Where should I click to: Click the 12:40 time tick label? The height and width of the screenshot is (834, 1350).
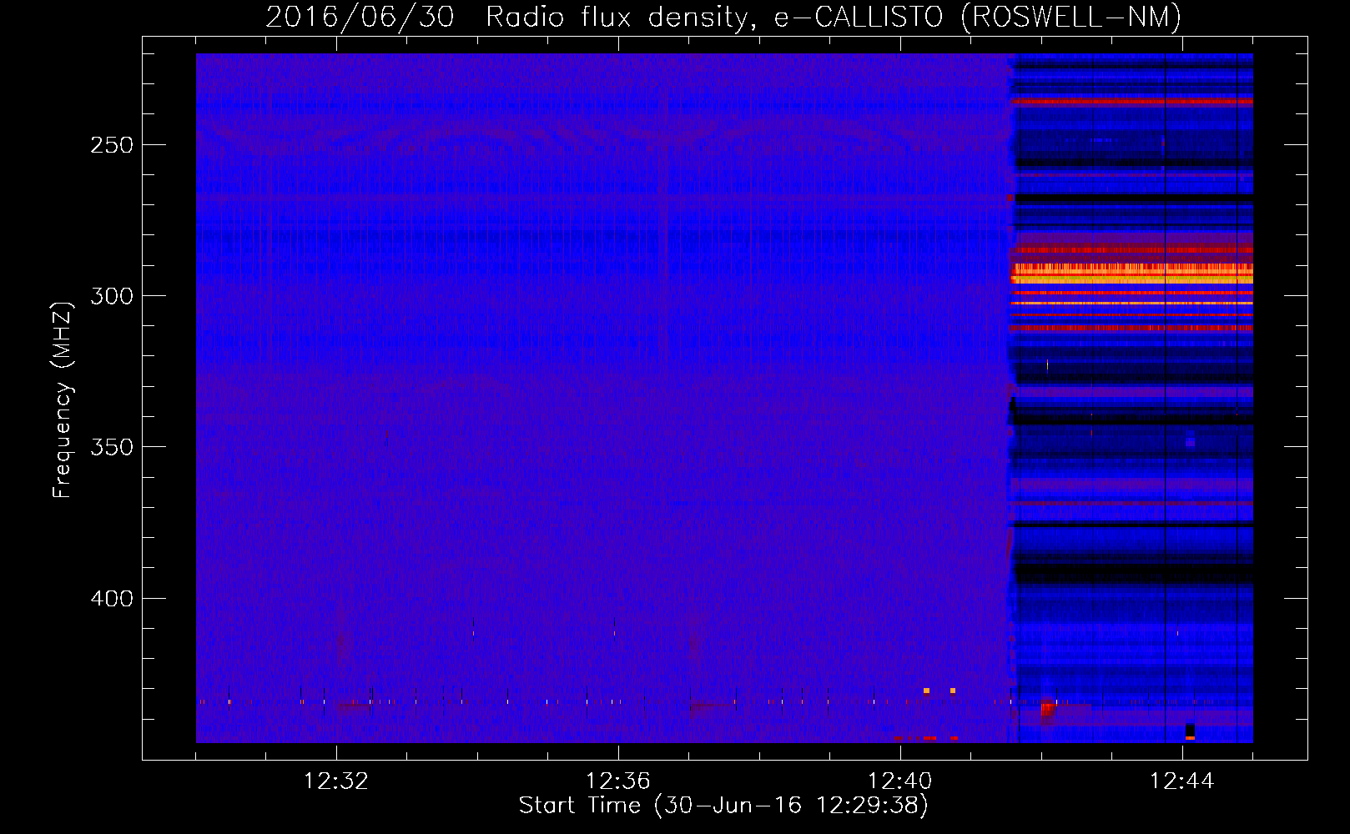[900, 781]
